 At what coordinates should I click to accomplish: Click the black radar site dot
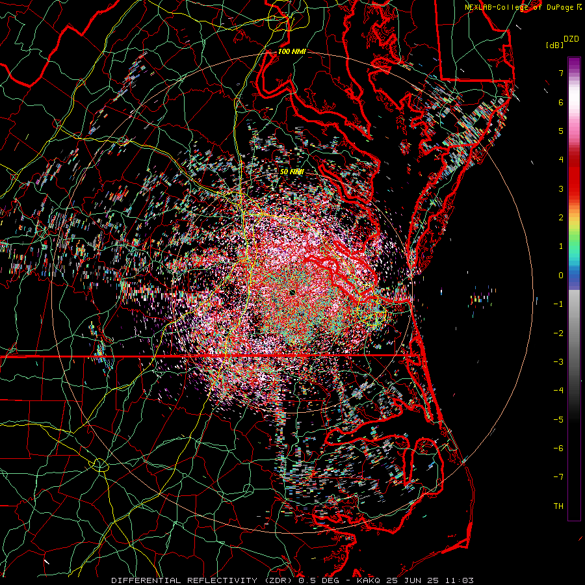click(292, 292)
